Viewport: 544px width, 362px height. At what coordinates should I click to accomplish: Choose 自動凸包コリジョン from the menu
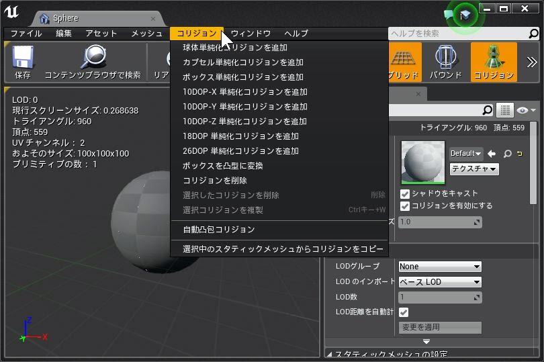(219, 230)
